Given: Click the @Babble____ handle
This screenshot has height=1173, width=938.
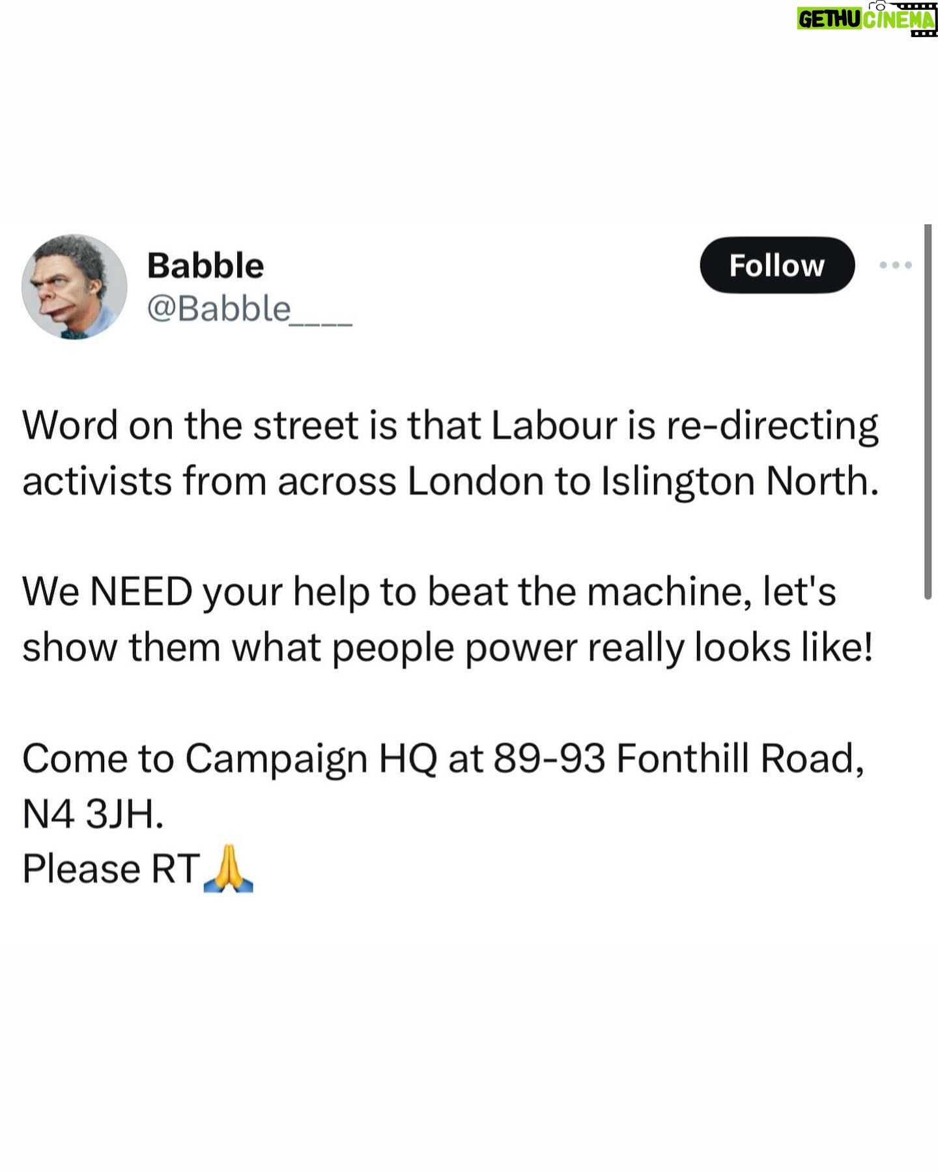Looking at the screenshot, I should pyautogui.click(x=249, y=309).
